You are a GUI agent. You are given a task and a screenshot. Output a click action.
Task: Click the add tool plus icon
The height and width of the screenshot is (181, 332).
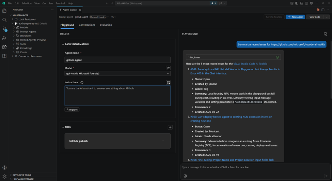tap(170, 127)
